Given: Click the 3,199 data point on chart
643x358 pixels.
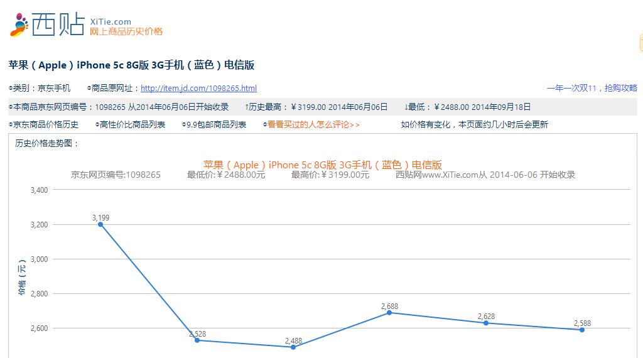Looking at the screenshot, I should pos(100,224).
